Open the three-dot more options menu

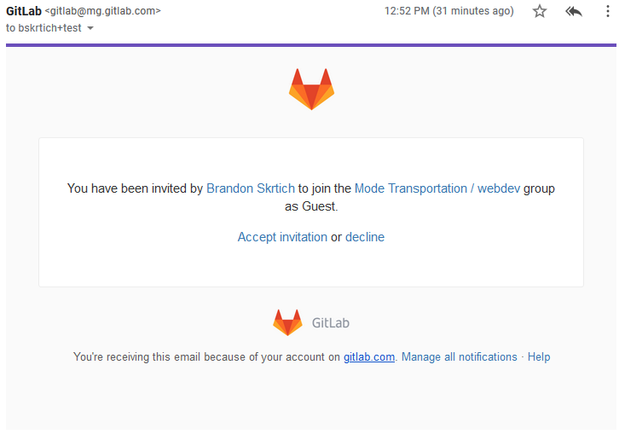coord(607,11)
